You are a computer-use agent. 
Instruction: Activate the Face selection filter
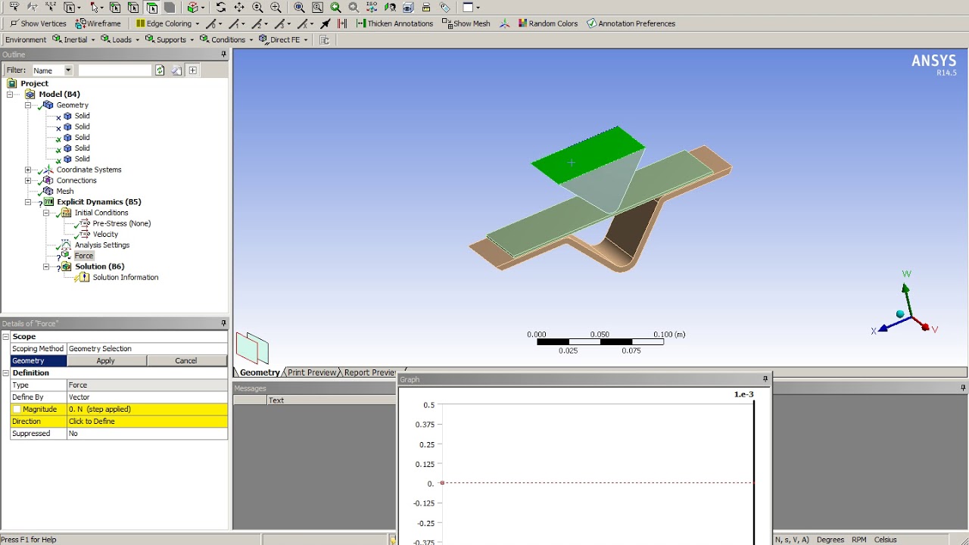(151, 7)
